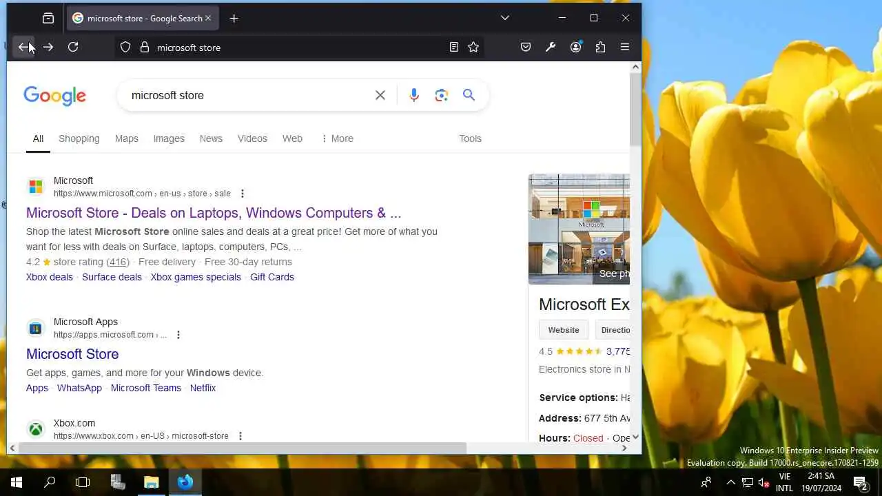Click the padlock site security icon
The height and width of the screenshot is (496, 882).
145,48
